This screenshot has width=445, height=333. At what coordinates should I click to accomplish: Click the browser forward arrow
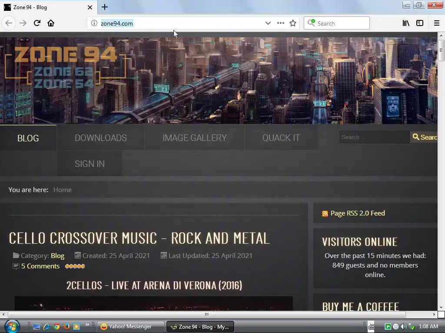click(23, 23)
